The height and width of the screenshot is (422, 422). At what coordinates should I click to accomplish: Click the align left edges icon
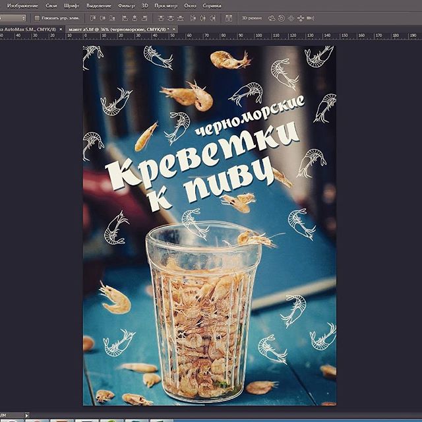125,18
